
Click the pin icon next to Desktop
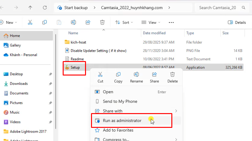click(x=50, y=74)
